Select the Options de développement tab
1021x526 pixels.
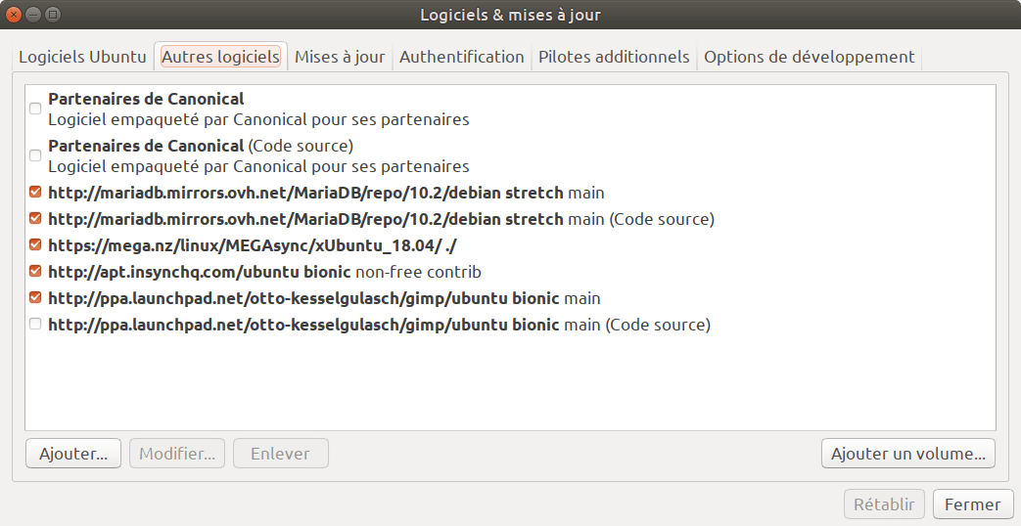coord(810,57)
